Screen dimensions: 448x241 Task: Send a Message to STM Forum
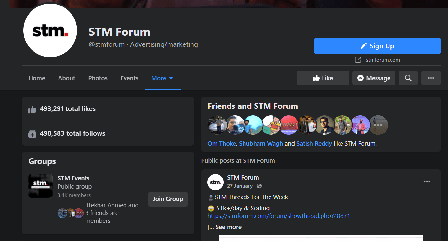[x=374, y=78]
